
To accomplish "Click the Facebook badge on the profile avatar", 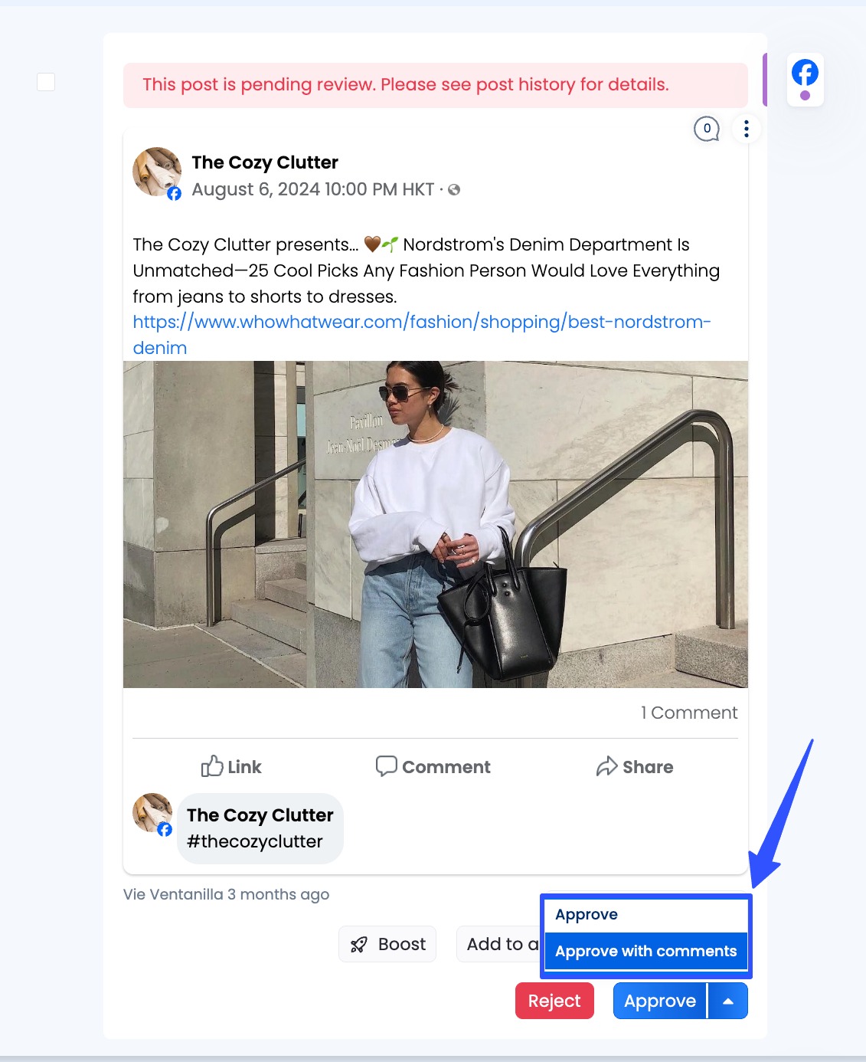I will point(173,194).
